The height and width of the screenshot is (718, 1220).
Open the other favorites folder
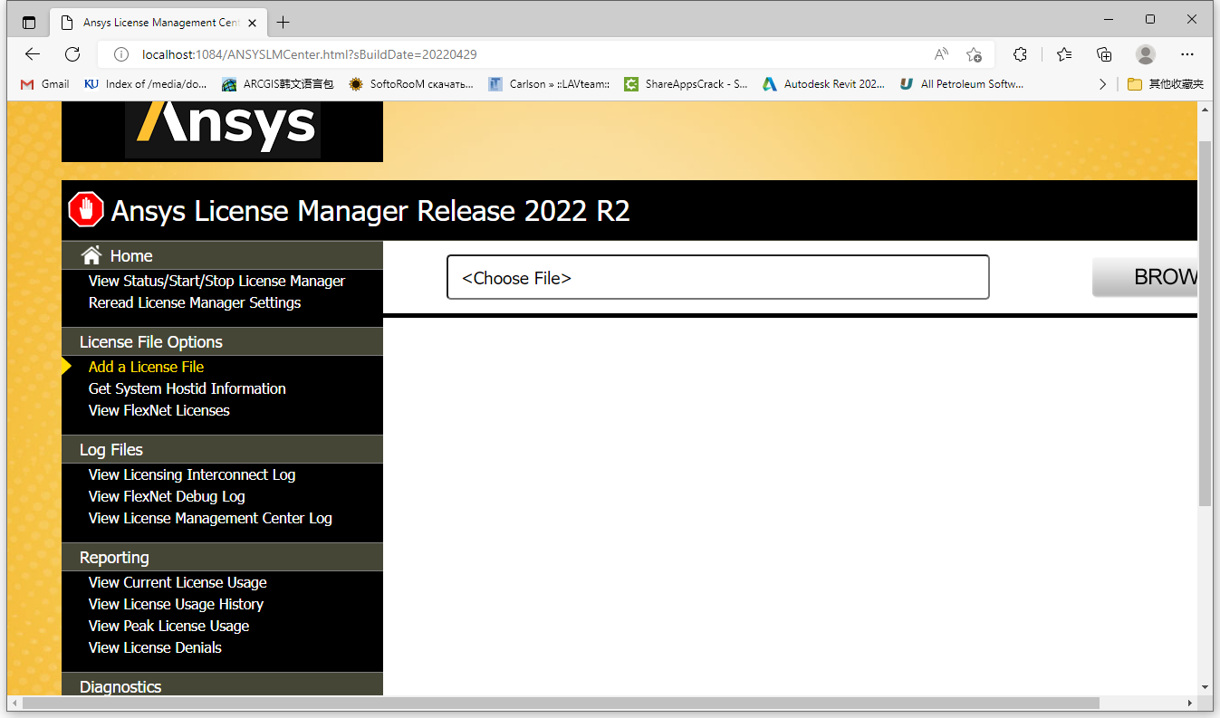click(1166, 84)
